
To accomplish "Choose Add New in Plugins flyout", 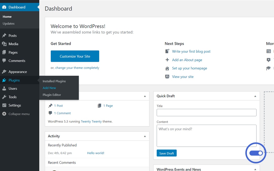I will click(x=49, y=88).
